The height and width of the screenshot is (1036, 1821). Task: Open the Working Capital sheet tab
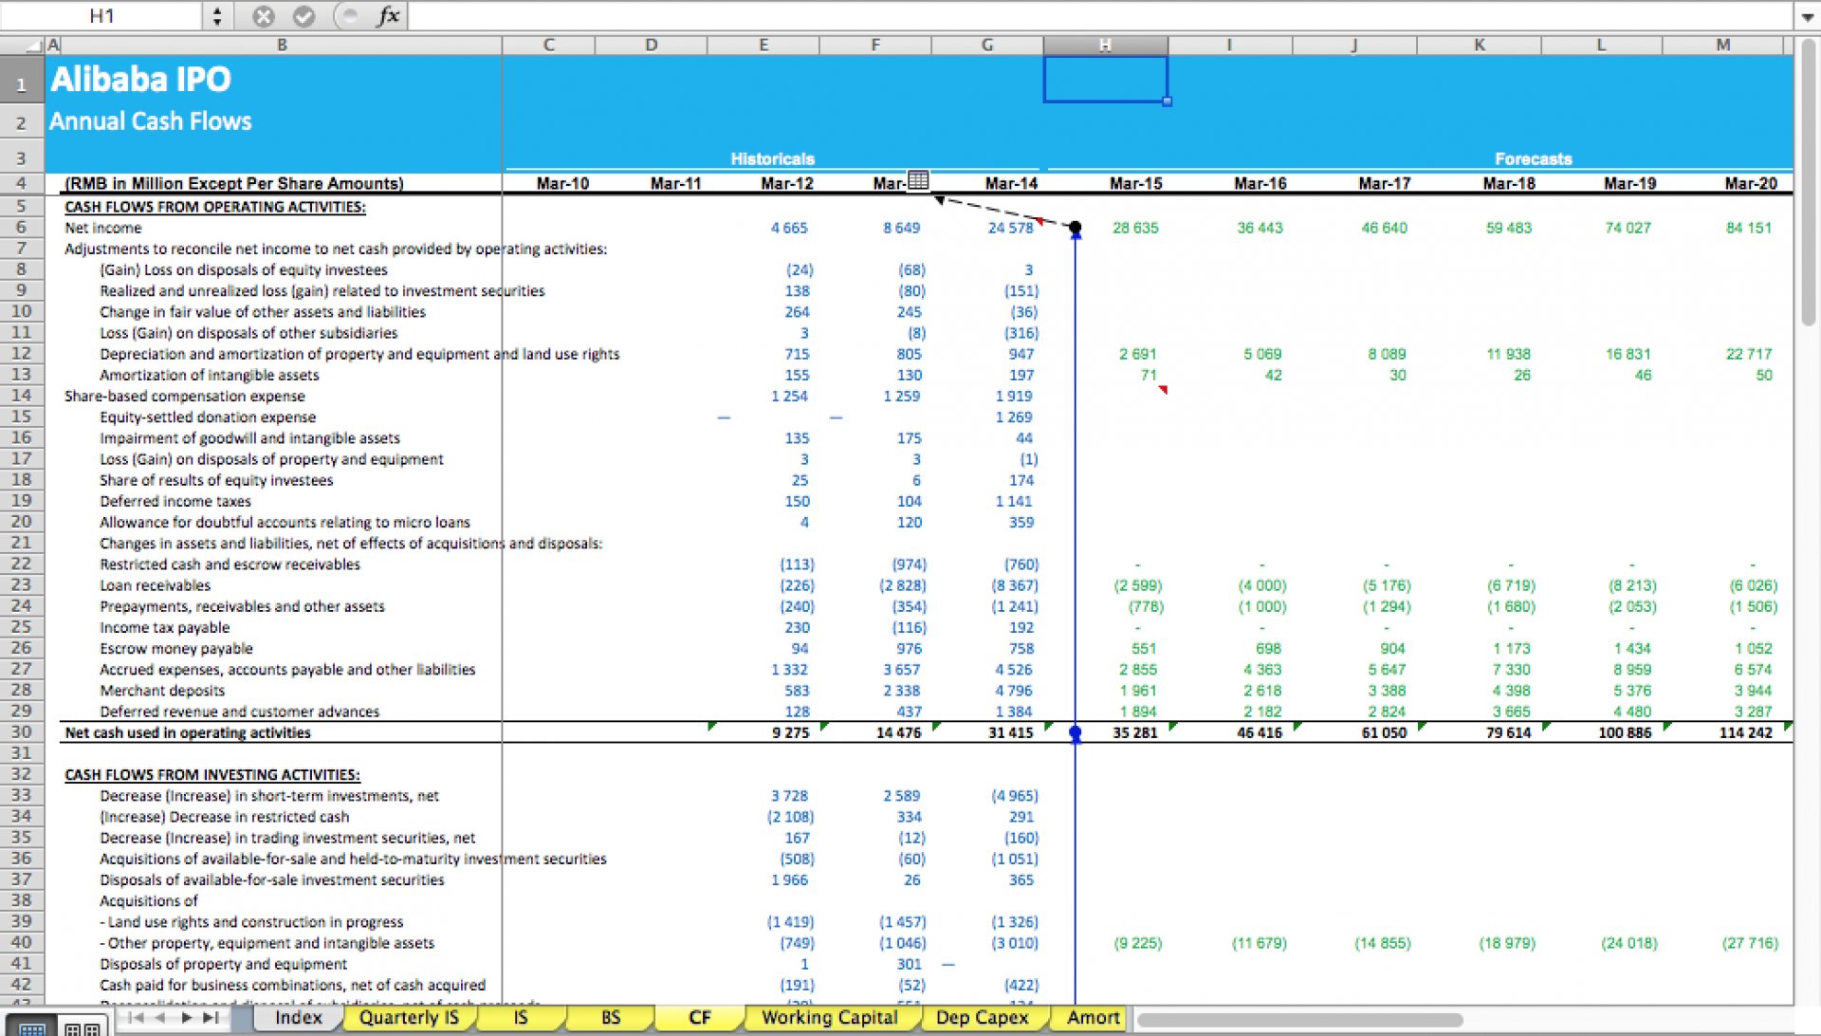[829, 1017]
